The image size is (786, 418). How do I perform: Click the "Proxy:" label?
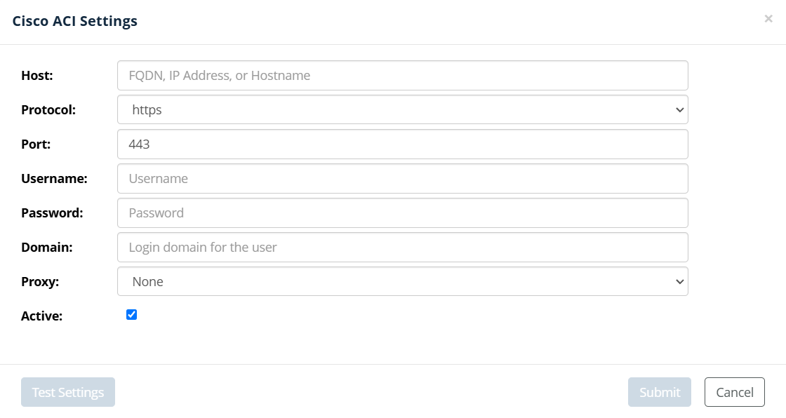[x=40, y=282]
